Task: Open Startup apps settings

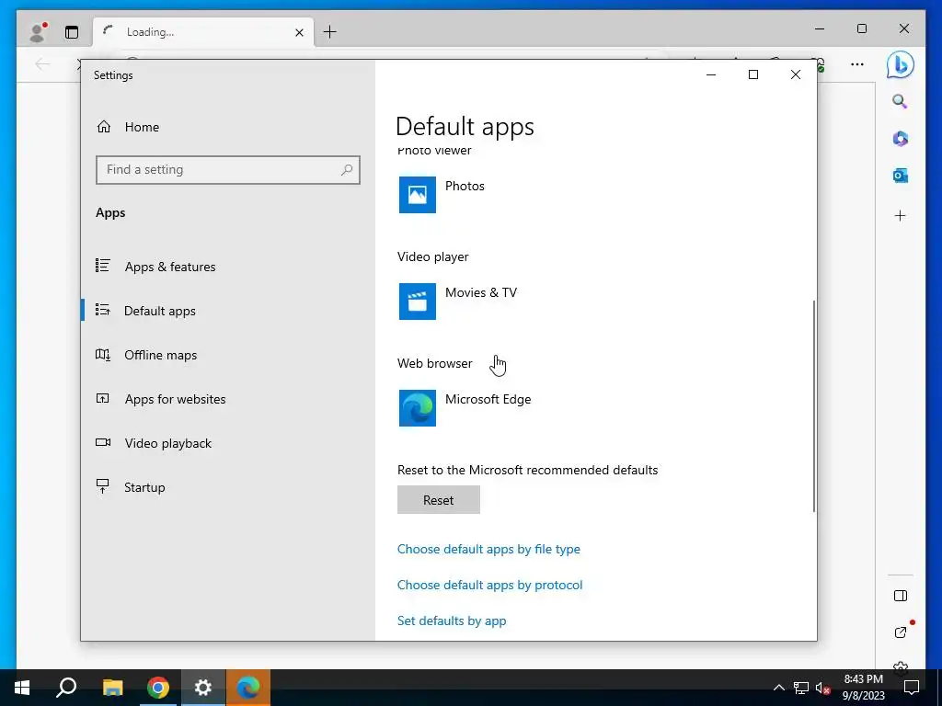Action: (131, 487)
